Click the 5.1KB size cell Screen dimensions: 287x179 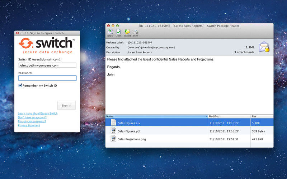[x=256, y=123]
